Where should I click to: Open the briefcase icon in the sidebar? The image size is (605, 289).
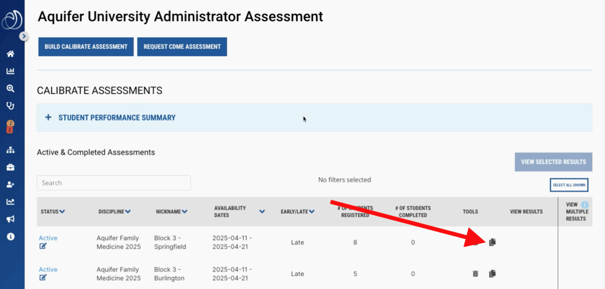(x=10, y=167)
